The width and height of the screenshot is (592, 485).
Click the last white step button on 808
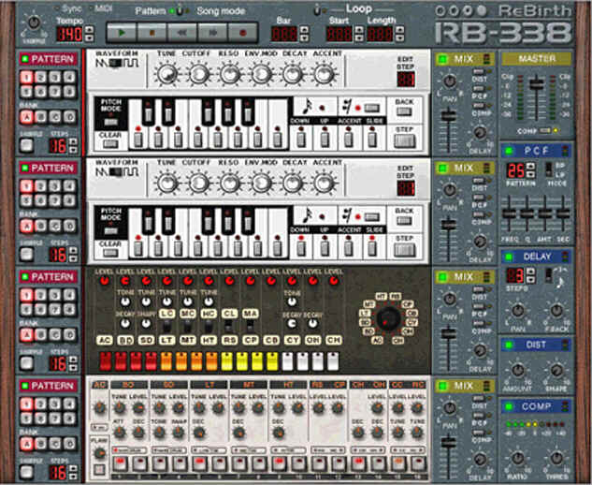click(333, 361)
